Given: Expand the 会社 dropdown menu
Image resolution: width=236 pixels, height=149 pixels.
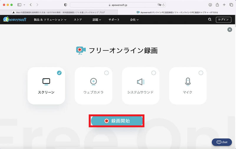Looking at the screenshot, I should [134, 20].
